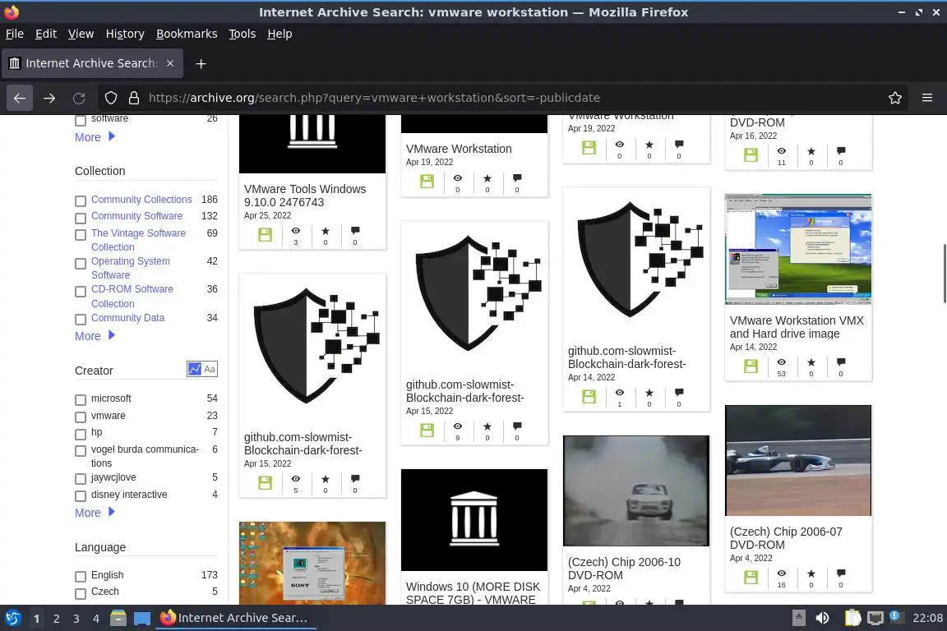Click Internet Archive Search taskbar window button
Screen dimensions: 947x631
coord(236,618)
